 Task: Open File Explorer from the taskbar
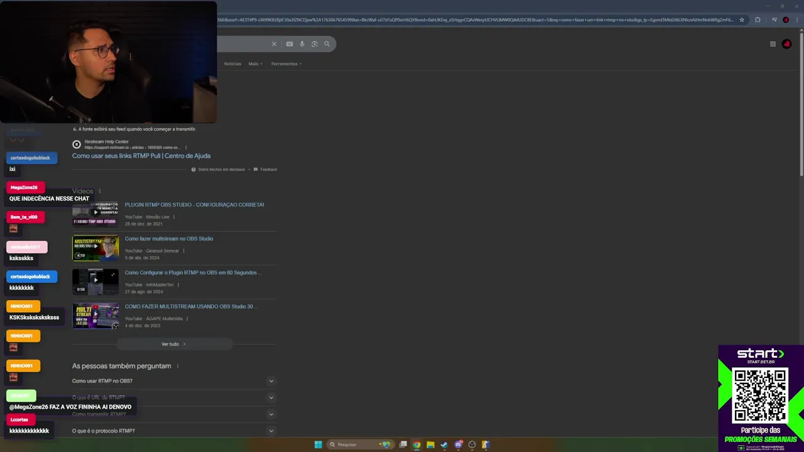pyautogui.click(x=430, y=444)
